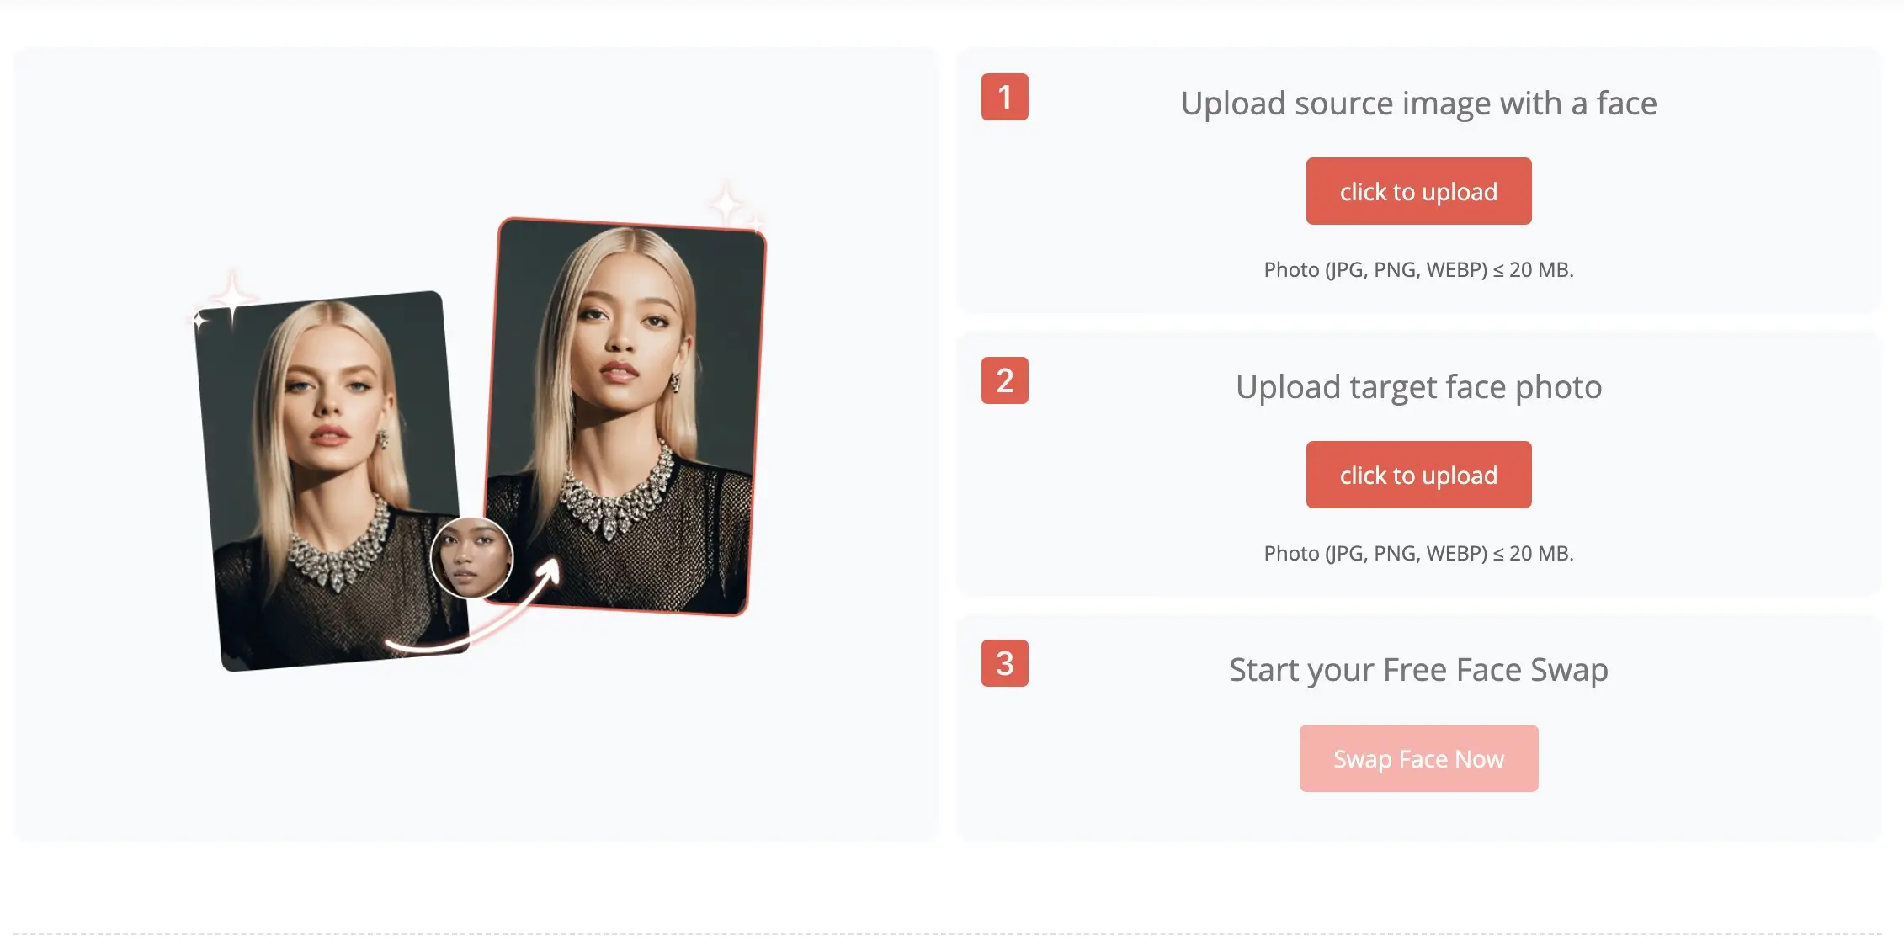The image size is (1904, 946).
Task: Click upload button for source image
Action: [1418, 191]
